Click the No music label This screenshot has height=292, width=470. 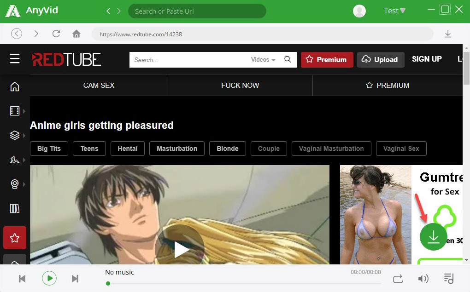coord(119,272)
